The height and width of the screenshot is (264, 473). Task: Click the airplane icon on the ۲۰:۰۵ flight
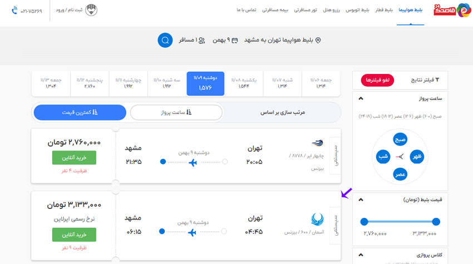pyautogui.click(x=193, y=162)
